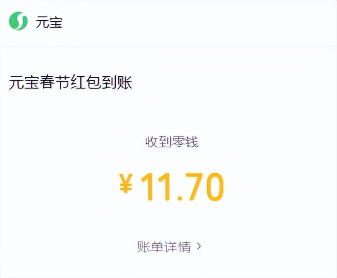Expand bill details via the chevron arrow
This screenshot has height=278, width=337.
pos(199,247)
